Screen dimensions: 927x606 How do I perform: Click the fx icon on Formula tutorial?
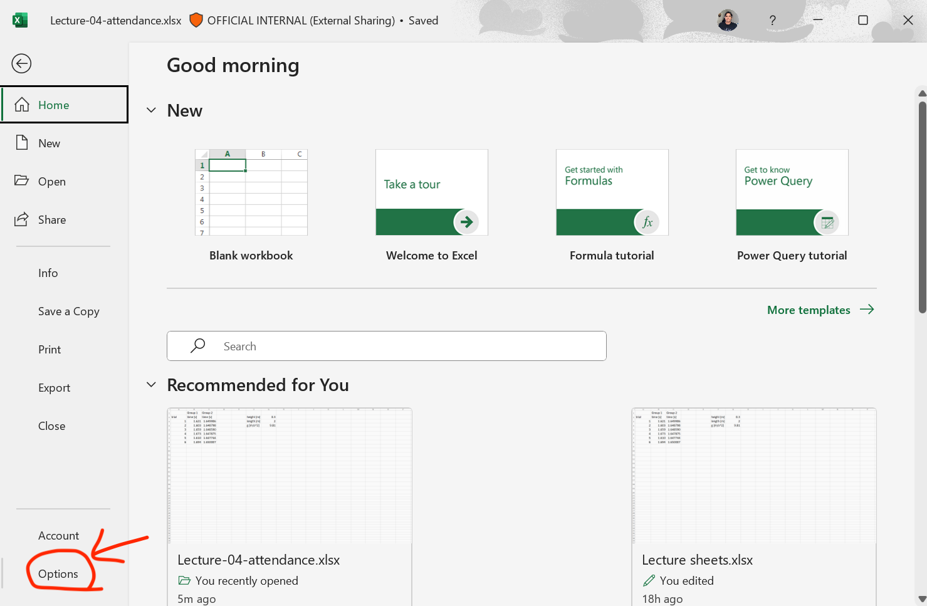tap(647, 222)
